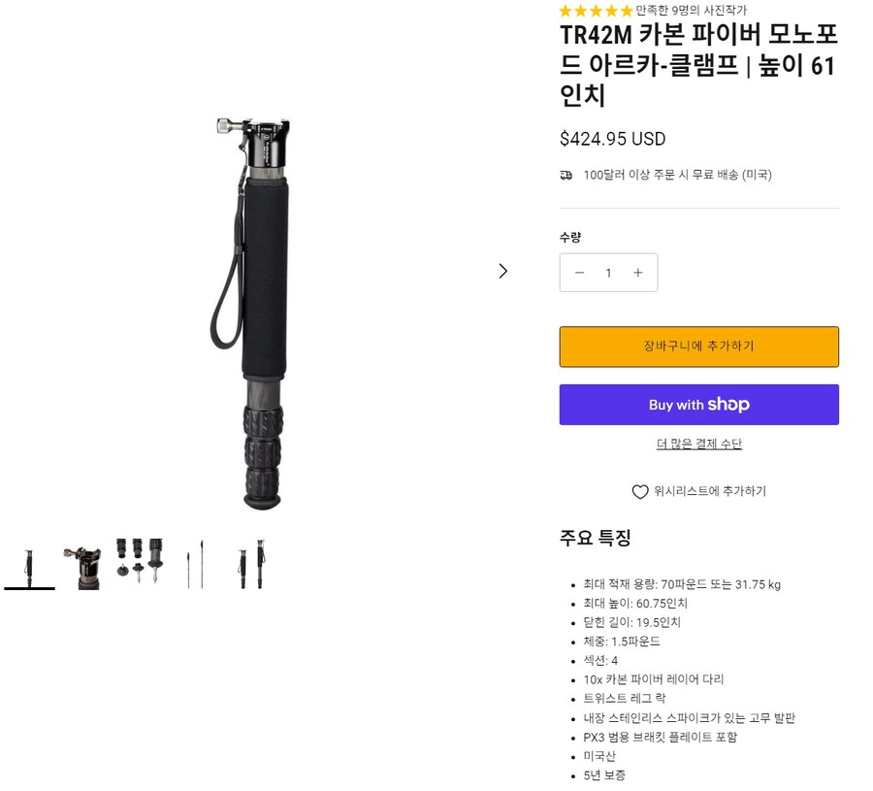Show next product image with right chevron
Screen dimensions: 873x791
pos(502,271)
